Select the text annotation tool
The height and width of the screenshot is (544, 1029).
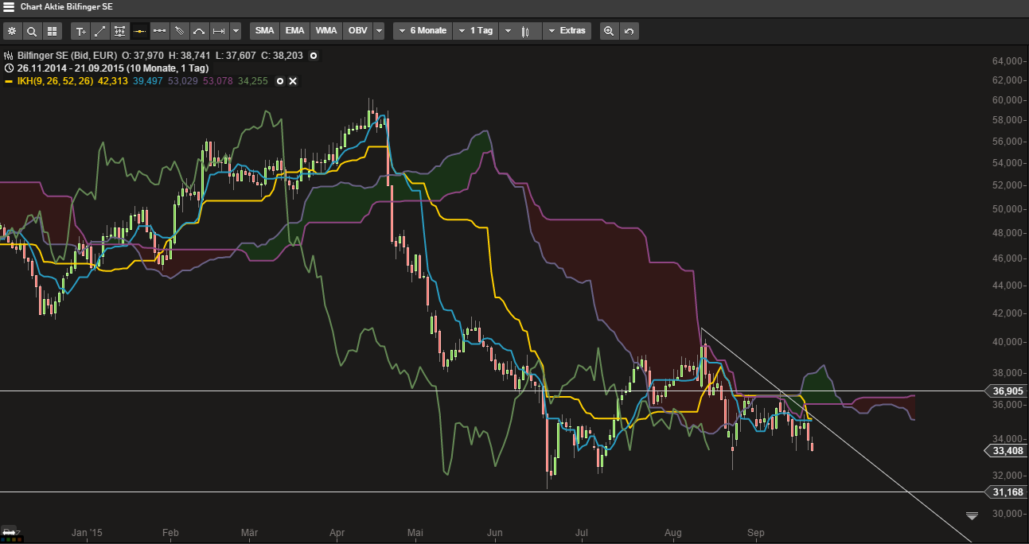(x=80, y=31)
